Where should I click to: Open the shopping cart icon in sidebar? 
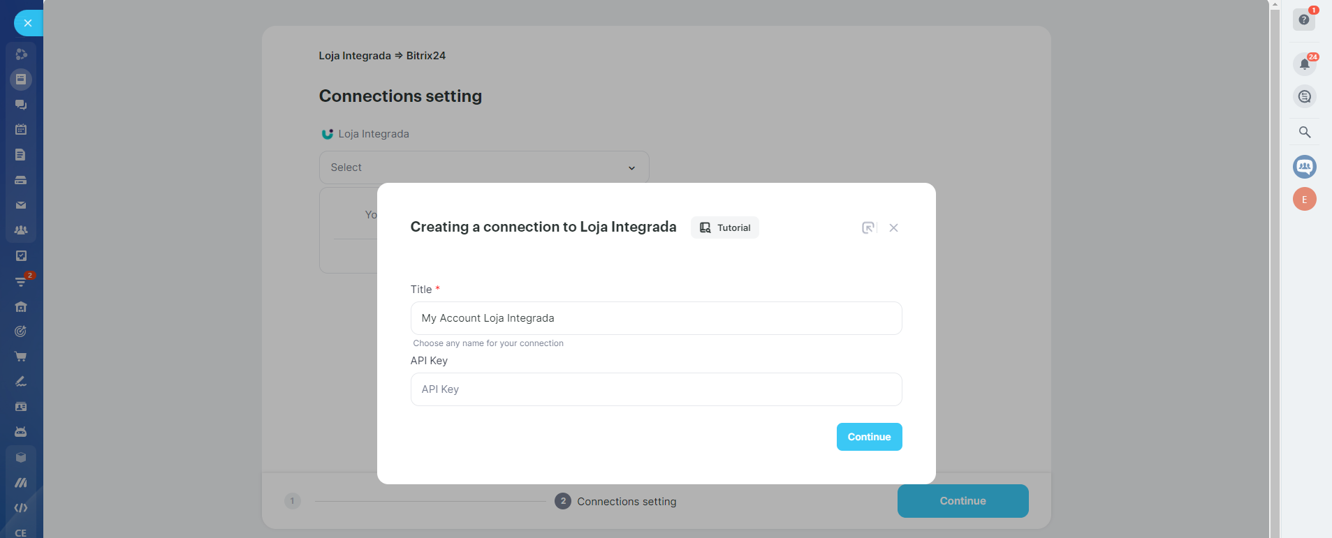(21, 357)
